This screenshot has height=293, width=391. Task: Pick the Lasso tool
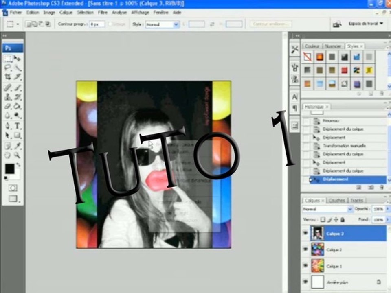[x=8, y=68]
